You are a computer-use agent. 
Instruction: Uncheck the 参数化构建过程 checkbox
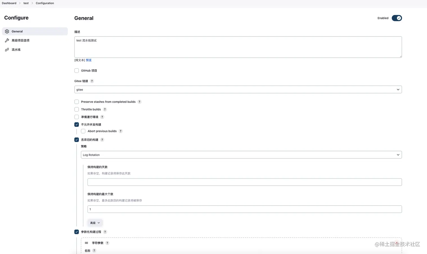click(77, 232)
